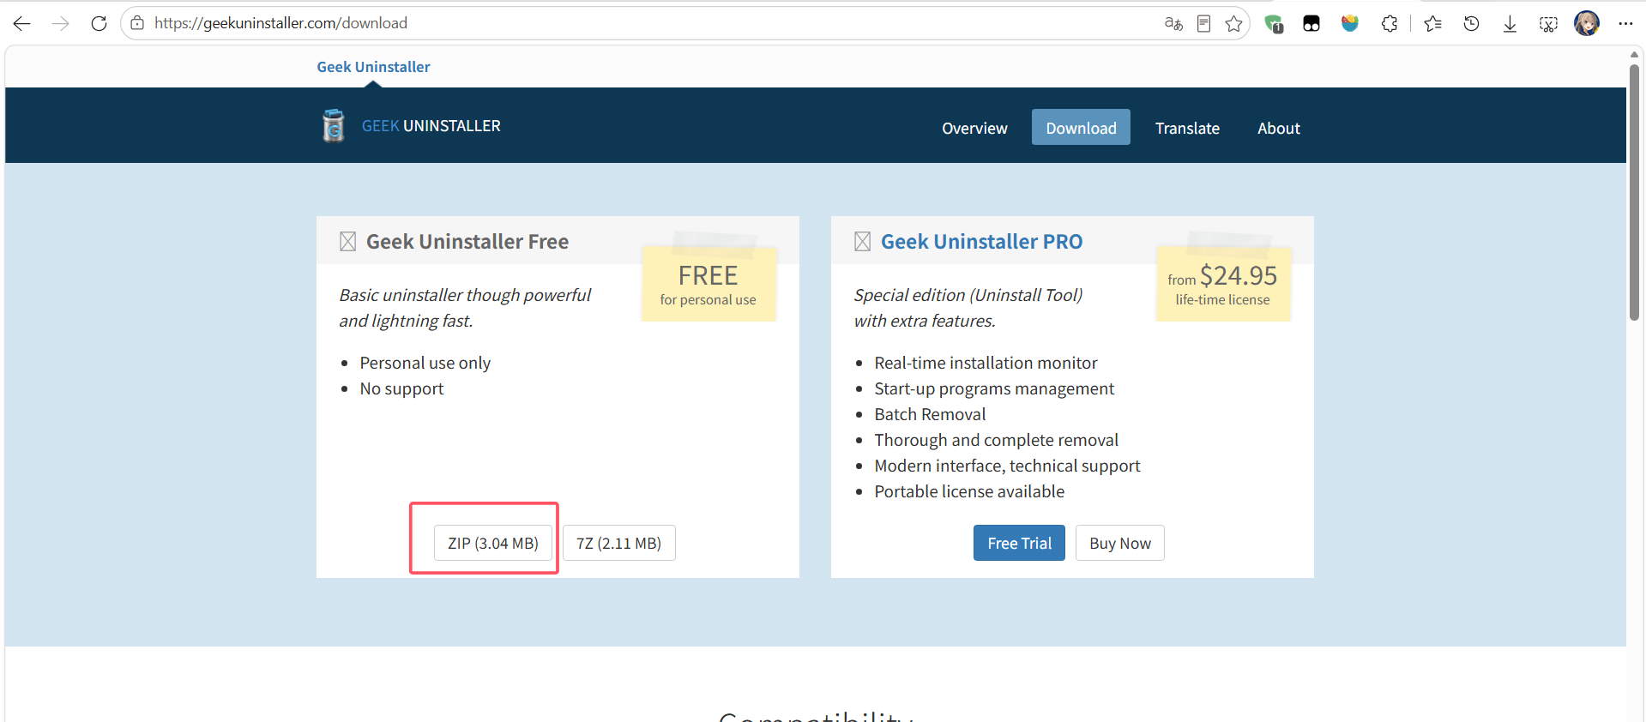
Task: Click the Personal use only text
Action: (x=425, y=363)
